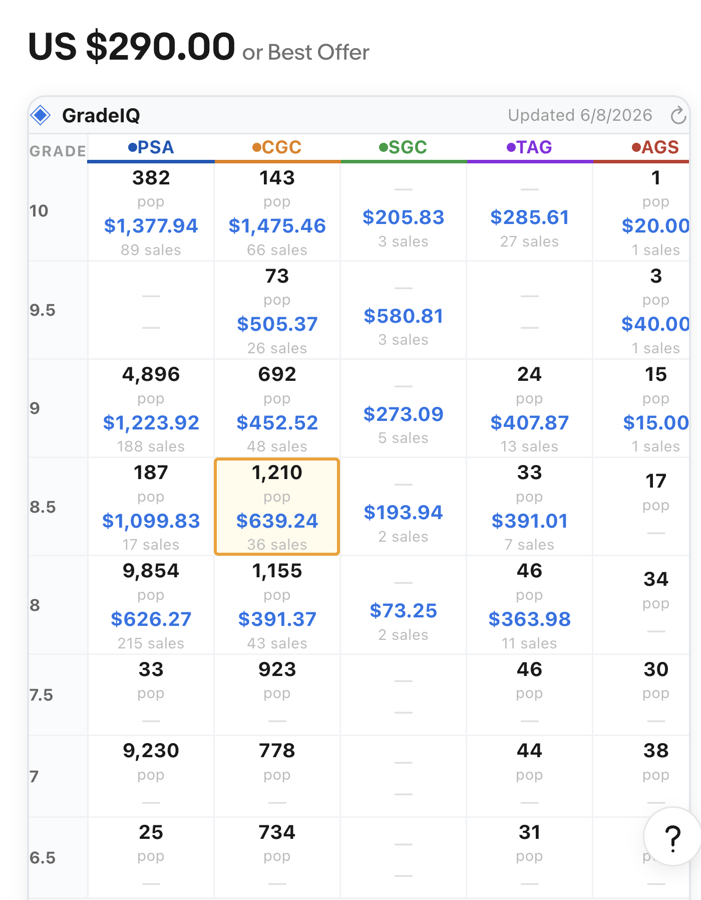
Task: Click CGC 8.5 population 1,210
Action: (x=277, y=473)
